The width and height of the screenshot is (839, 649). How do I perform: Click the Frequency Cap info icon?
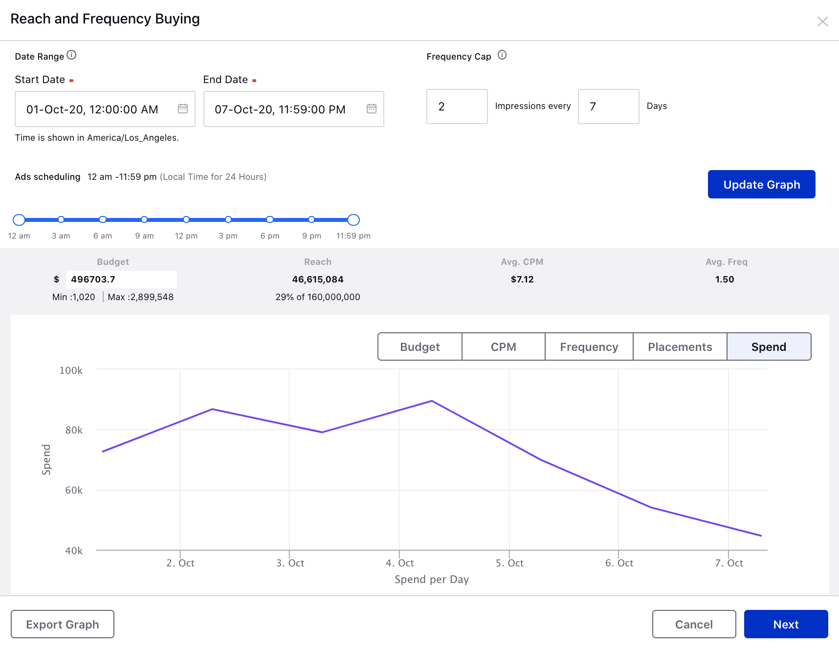click(x=502, y=55)
